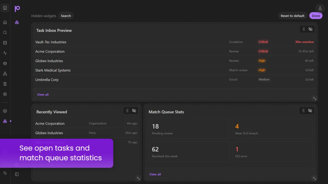Hide the Match Queue Stats widget
The width and height of the screenshot is (328, 184).
click(310, 111)
